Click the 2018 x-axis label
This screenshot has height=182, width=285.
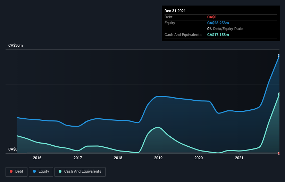(x=118, y=158)
